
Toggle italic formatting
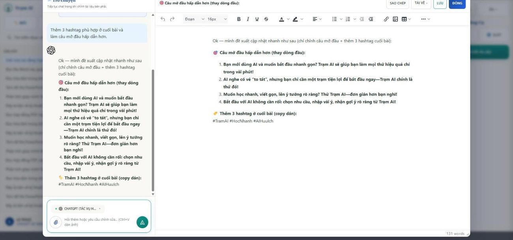248,19
